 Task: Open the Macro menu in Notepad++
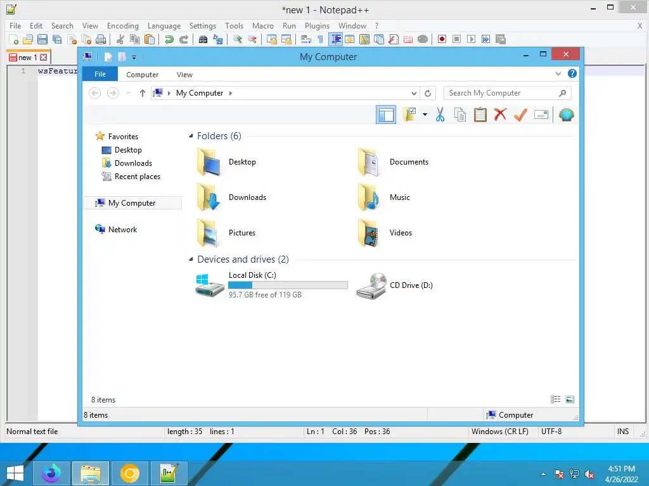point(263,25)
